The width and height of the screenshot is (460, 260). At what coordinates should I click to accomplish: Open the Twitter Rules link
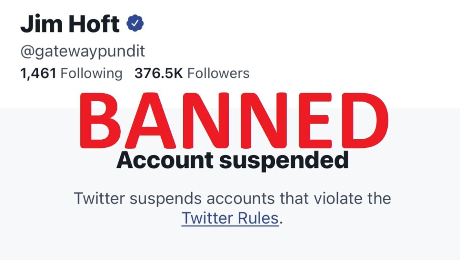(x=230, y=218)
